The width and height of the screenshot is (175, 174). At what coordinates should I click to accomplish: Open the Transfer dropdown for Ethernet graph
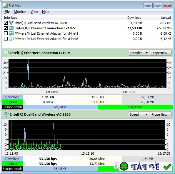pyautogui.click(x=139, y=53)
